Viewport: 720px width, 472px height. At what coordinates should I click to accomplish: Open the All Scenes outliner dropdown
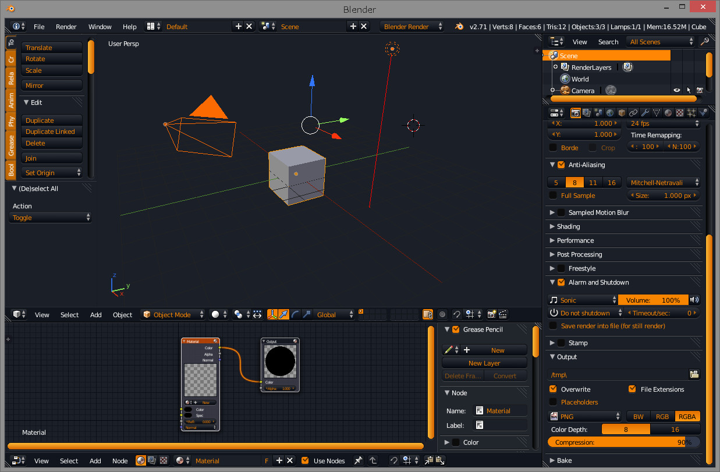(661, 42)
